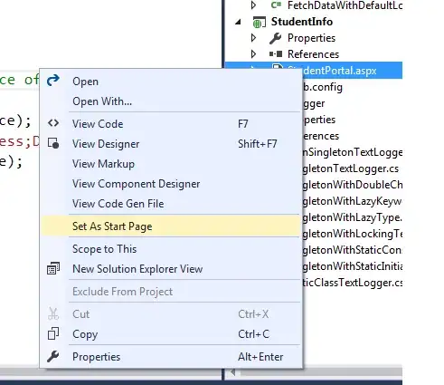The width and height of the screenshot is (444, 385).
Task: Click the View Code angle brackets icon
Action: pos(53,123)
